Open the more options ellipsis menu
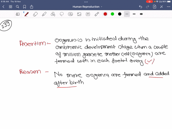The height and width of the screenshot is (129, 172). pos(168,7)
